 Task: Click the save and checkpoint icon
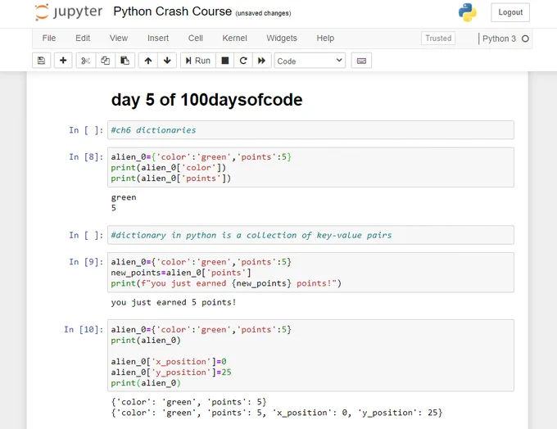41,61
